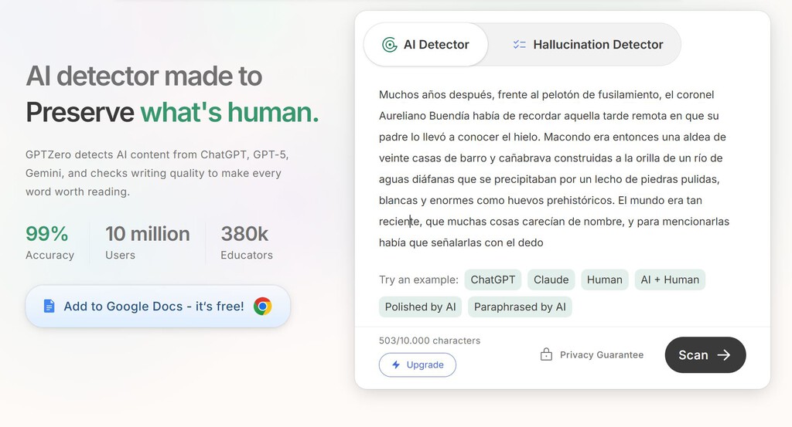
Task: Switch to the AI Detector tab
Action: [426, 45]
